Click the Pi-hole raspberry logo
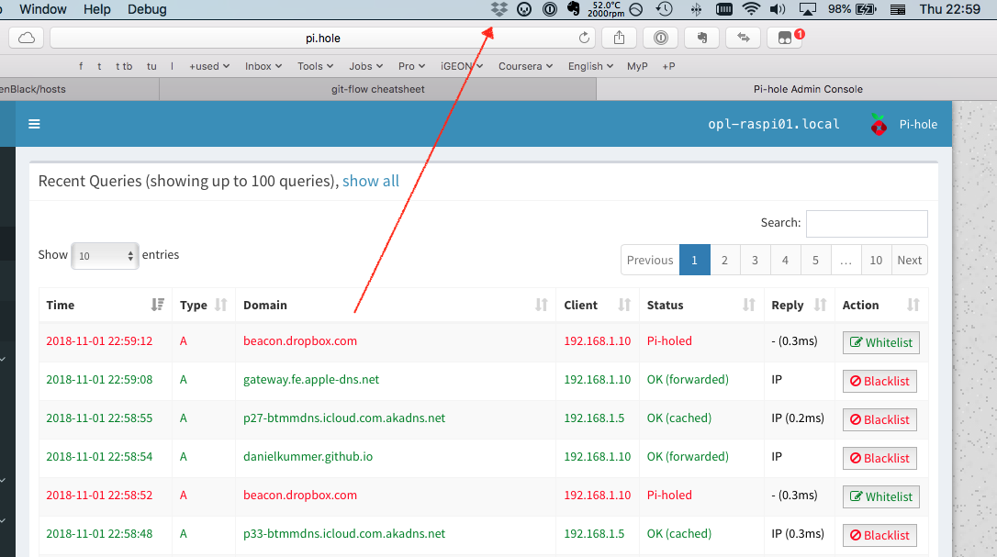997x557 pixels. pyautogui.click(x=879, y=125)
